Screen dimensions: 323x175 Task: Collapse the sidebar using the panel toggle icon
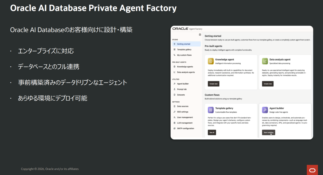pos(200,35)
